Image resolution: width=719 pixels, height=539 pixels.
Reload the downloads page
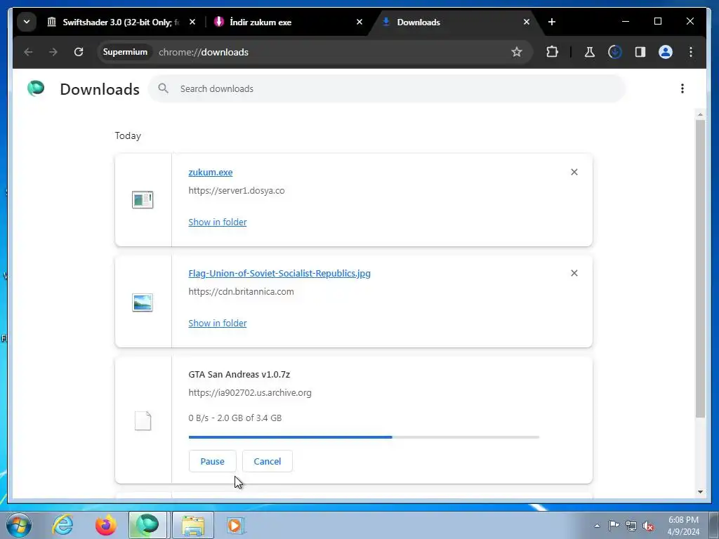79,52
